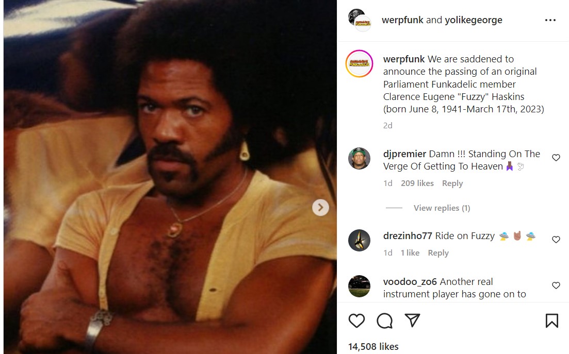The width and height of the screenshot is (569, 354).
Task: Reply to drezinho77's comment
Action: coord(438,253)
